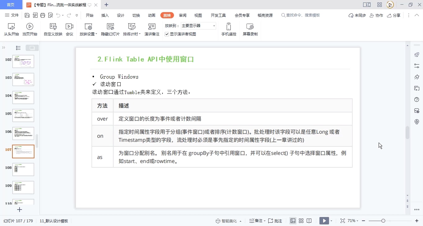Switch to the 开发工具 ribbon tab
This screenshot has height=226, width=423.
(218, 15)
